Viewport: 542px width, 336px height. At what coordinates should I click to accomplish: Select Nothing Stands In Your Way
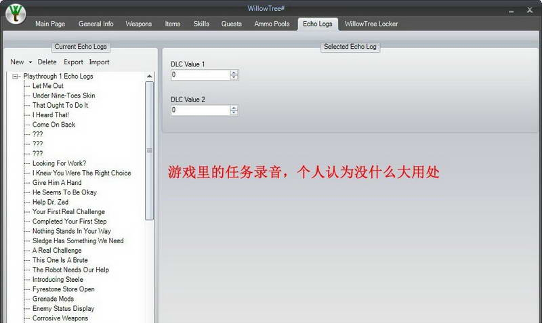pyautogui.click(x=72, y=231)
